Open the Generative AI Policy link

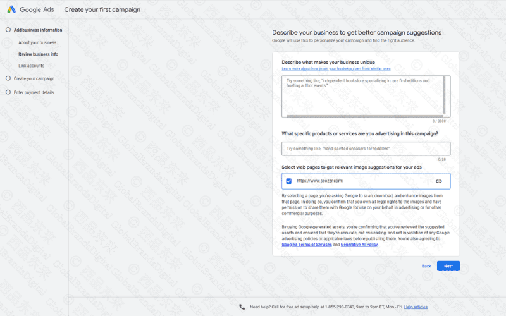click(x=359, y=244)
